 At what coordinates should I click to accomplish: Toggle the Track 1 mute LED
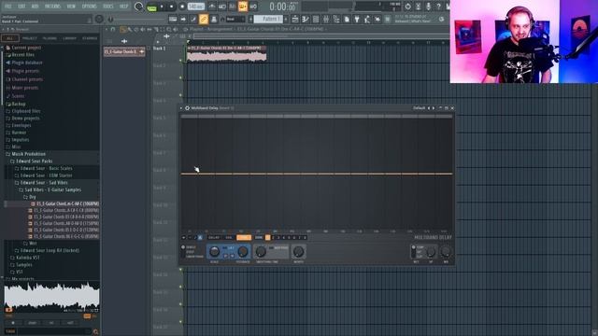[x=180, y=60]
